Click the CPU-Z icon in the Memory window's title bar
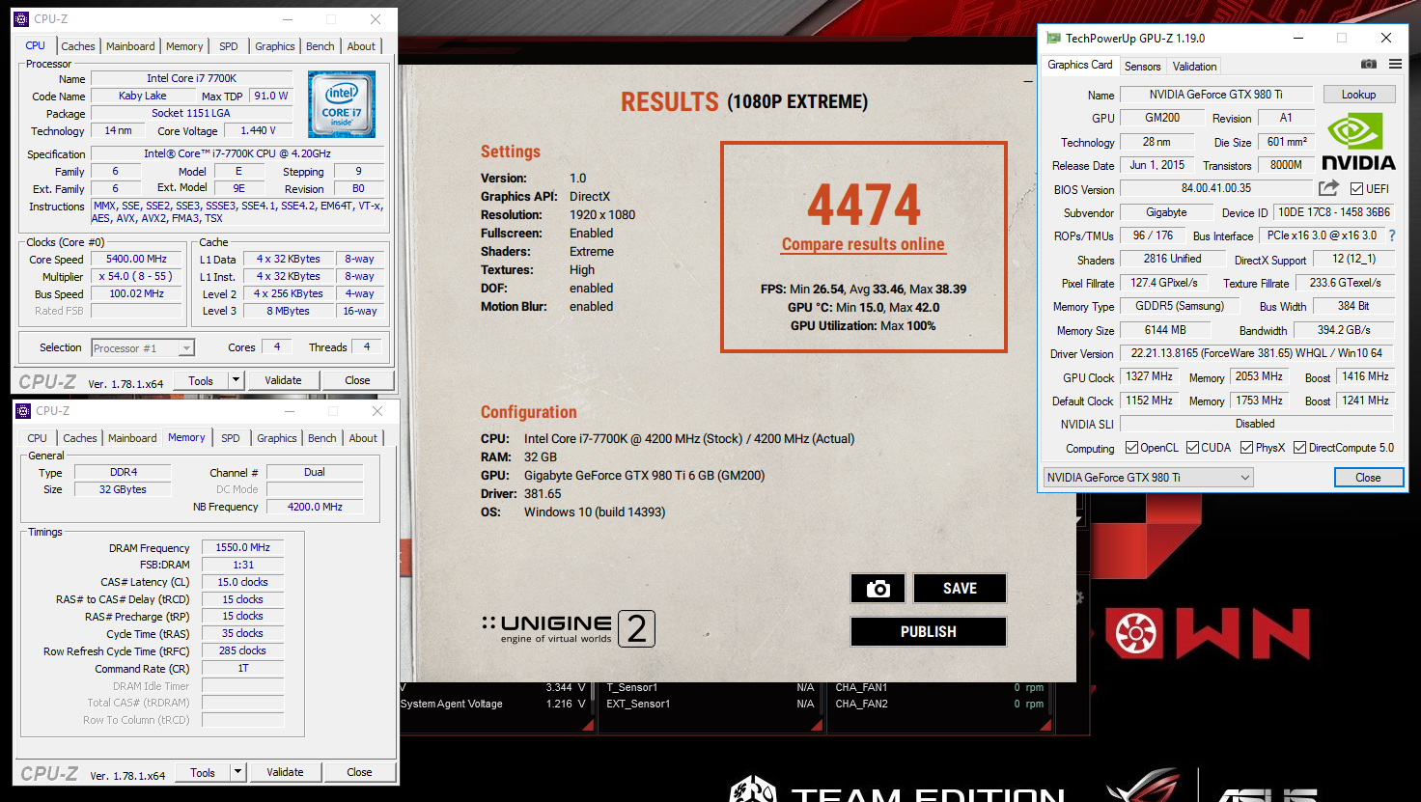Viewport: 1421px width, 802px height. 24,411
